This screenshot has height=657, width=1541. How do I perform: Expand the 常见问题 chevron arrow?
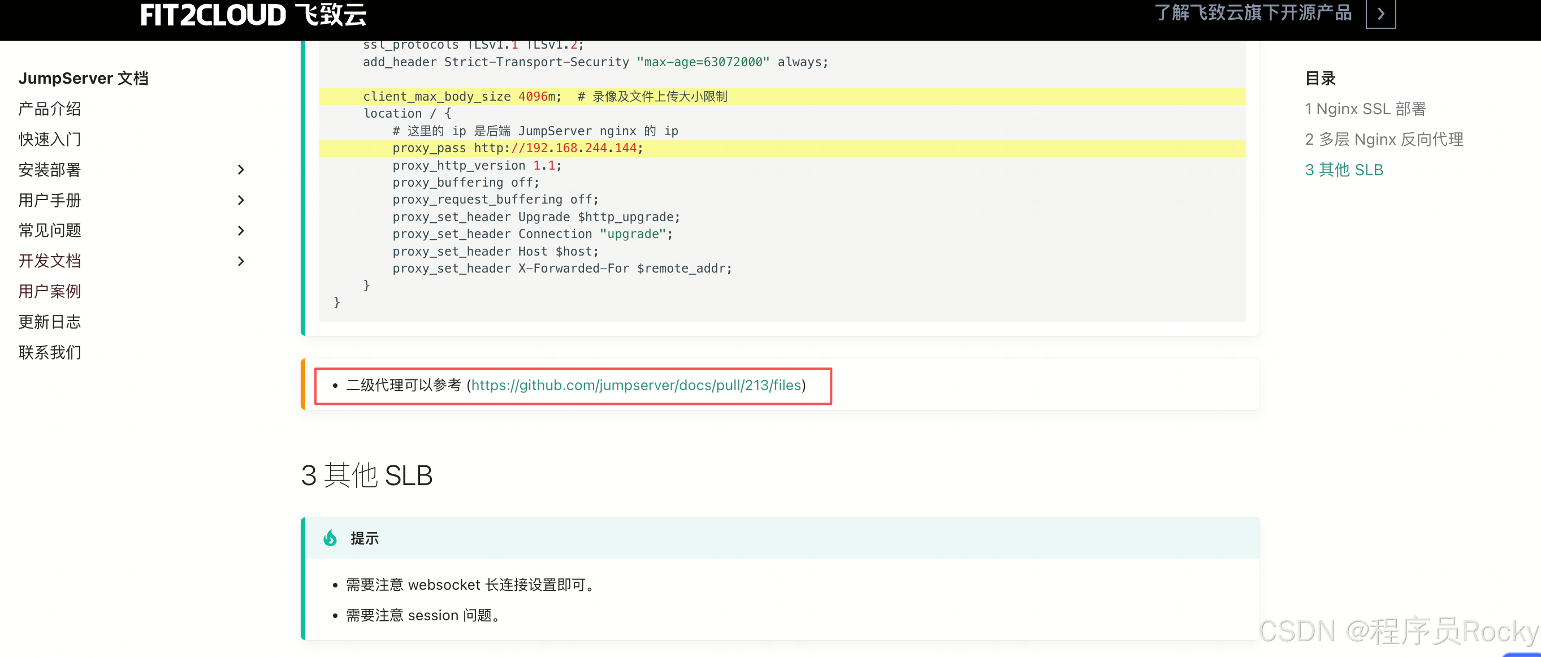pyautogui.click(x=240, y=231)
